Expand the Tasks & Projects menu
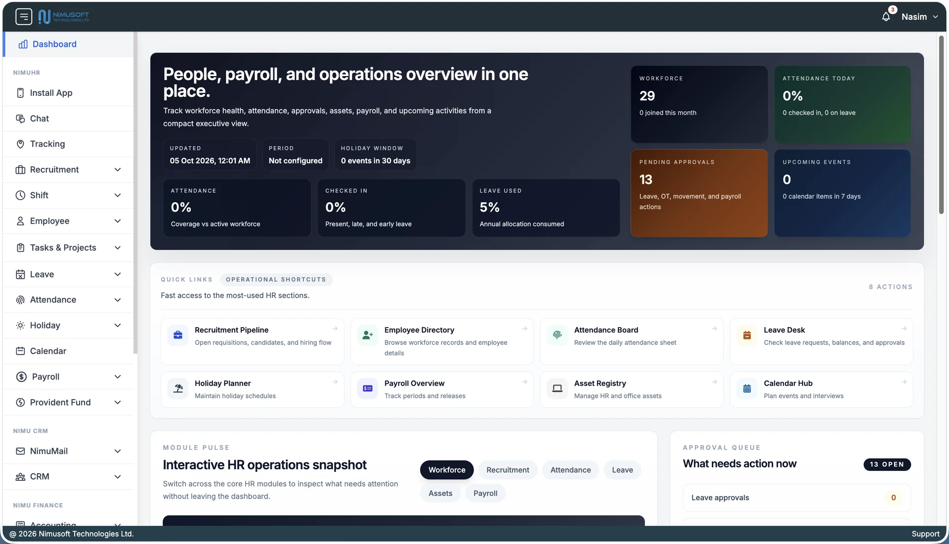The width and height of the screenshot is (949, 544). pyautogui.click(x=68, y=248)
